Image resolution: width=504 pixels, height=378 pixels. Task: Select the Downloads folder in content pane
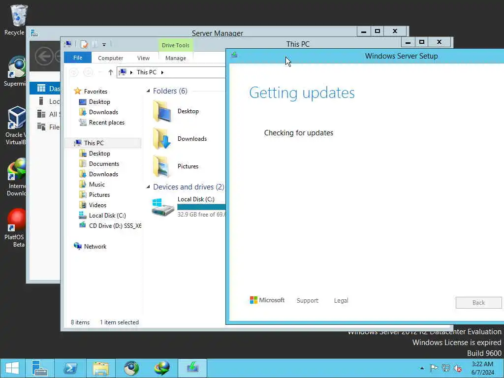tap(180, 139)
